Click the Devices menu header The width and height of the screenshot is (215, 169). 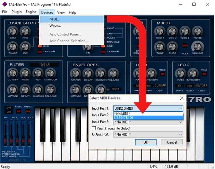coord(47,12)
